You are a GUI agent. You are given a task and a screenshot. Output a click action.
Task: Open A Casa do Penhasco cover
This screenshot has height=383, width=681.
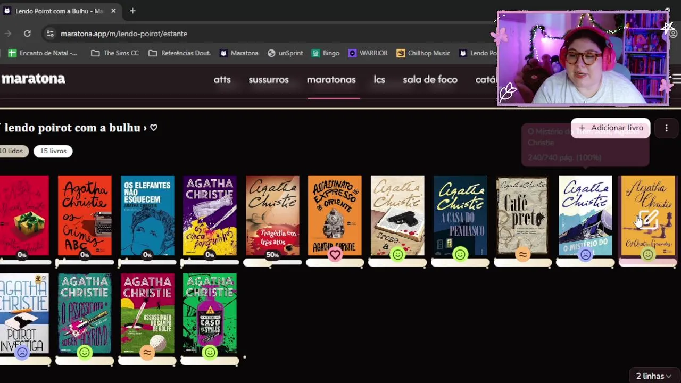pyautogui.click(x=460, y=215)
